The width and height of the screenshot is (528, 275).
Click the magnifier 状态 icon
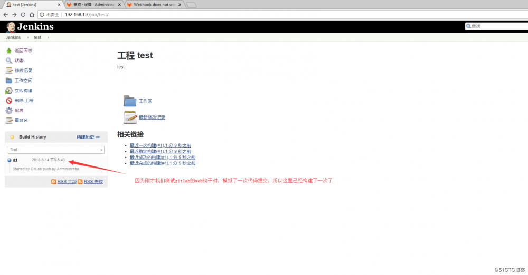pos(9,61)
